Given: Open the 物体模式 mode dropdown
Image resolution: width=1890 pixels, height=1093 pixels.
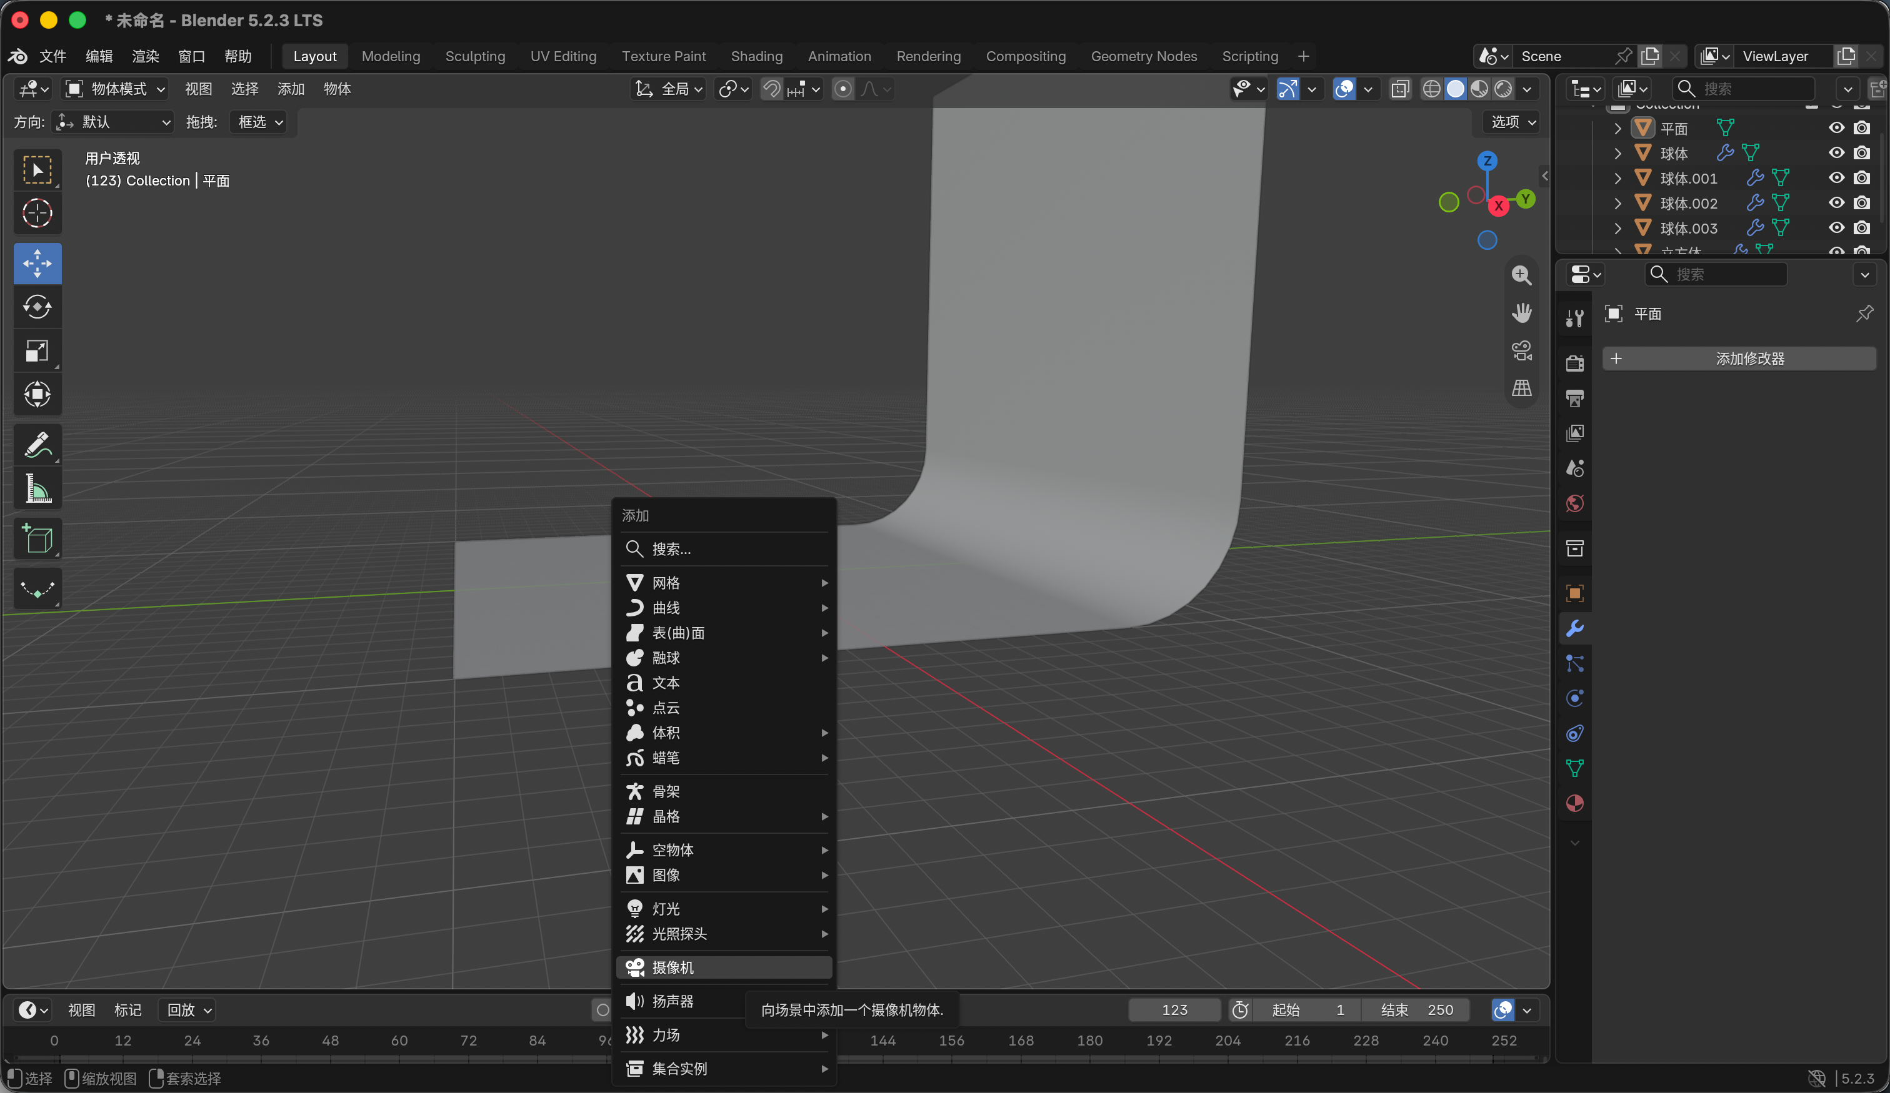Looking at the screenshot, I should click(115, 89).
